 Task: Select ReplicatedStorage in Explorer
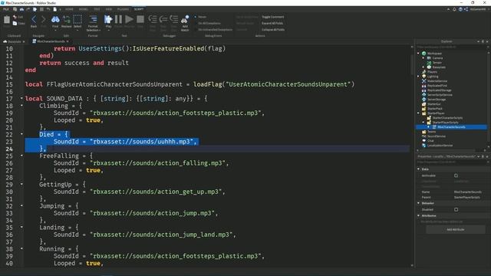440,90
